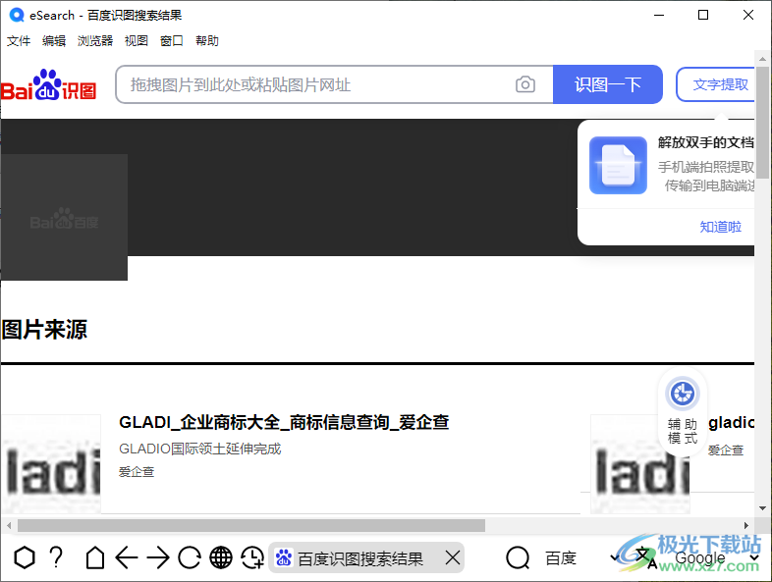Minimize the eSearch window
The height and width of the screenshot is (582, 772).
[659, 15]
